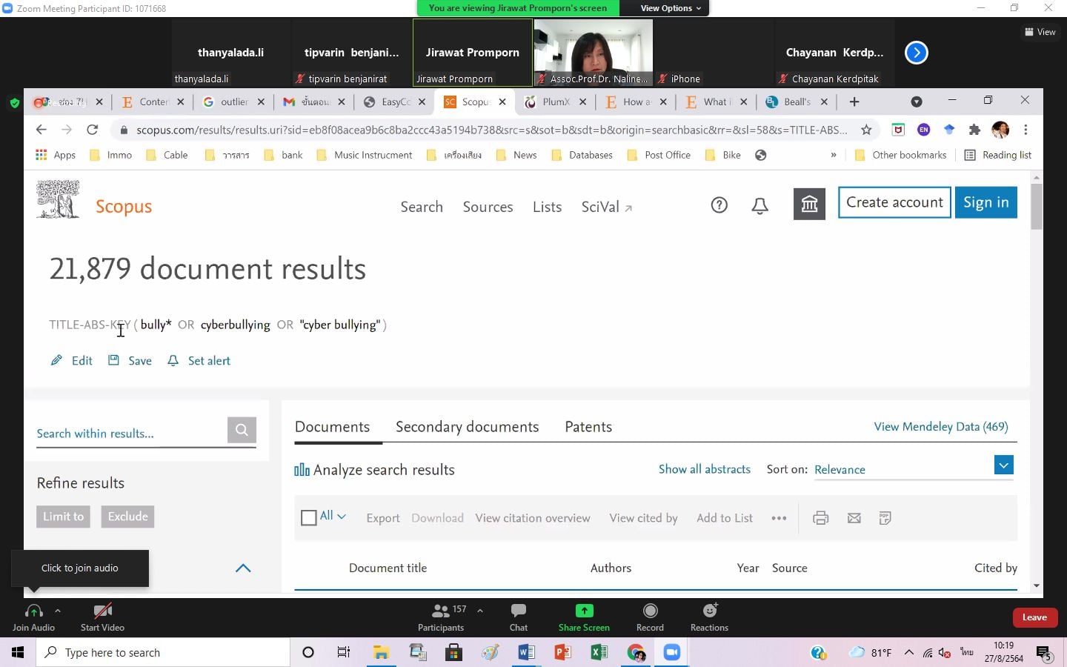Click the magnifier search within results button
The height and width of the screenshot is (667, 1067).
(x=242, y=430)
